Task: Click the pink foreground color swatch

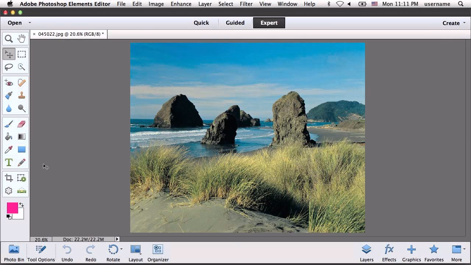Action: [x=13, y=208]
